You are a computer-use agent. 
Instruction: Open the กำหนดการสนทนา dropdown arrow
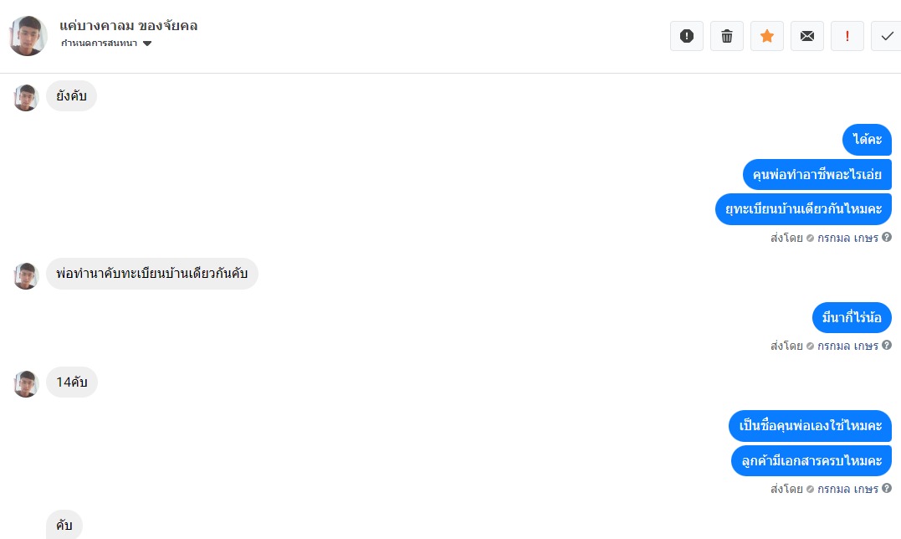tap(147, 44)
